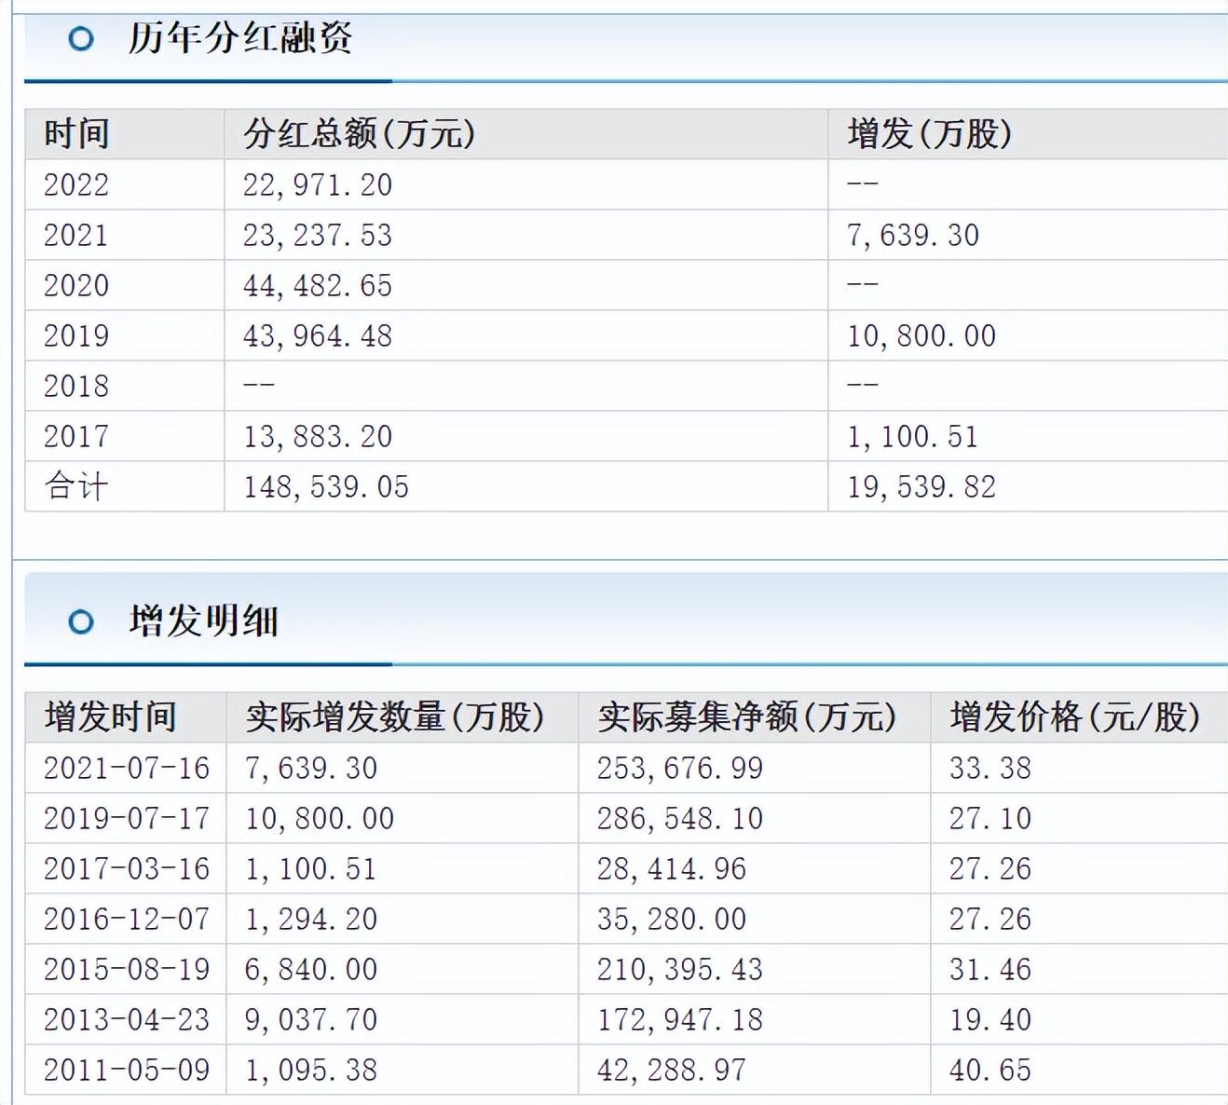Select the 2018 year cell
The height and width of the screenshot is (1105, 1228).
pos(76,386)
